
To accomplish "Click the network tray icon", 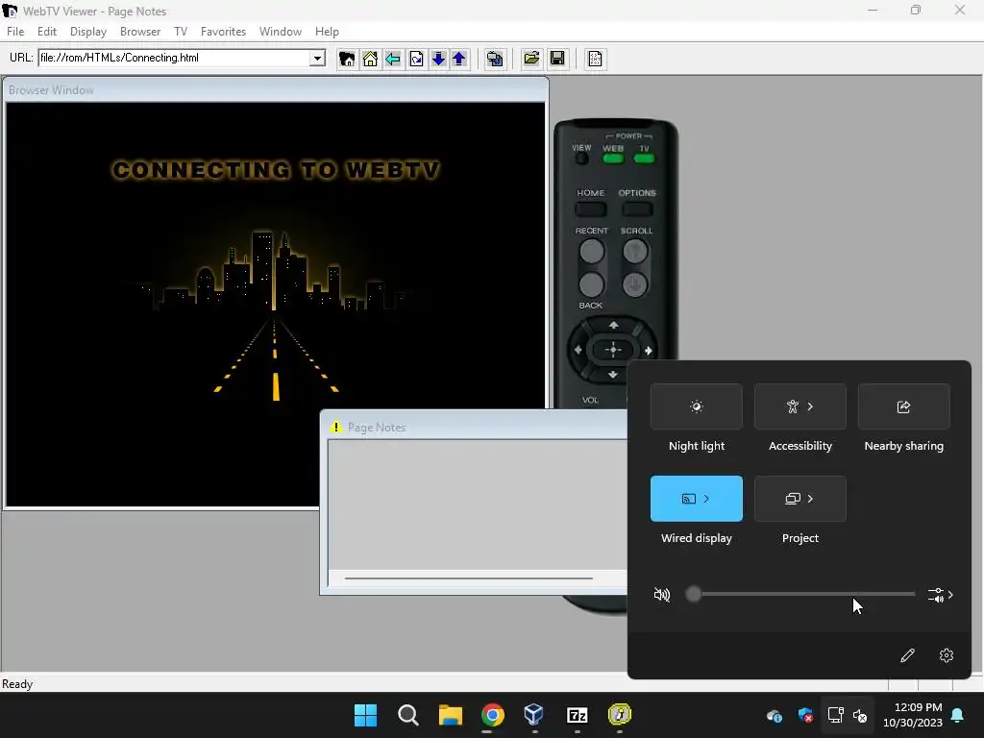I will [x=835, y=715].
